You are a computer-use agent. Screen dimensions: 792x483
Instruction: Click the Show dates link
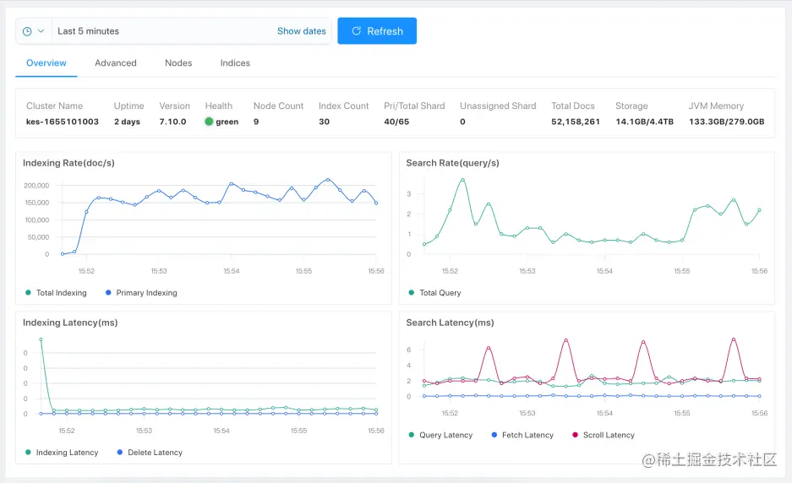302,31
